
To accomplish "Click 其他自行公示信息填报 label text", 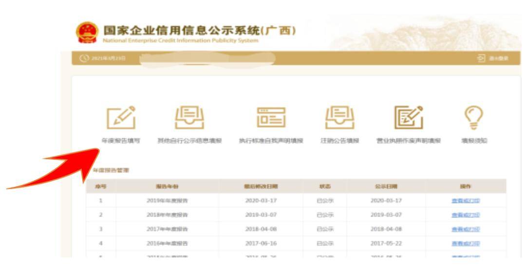I will 189,141.
